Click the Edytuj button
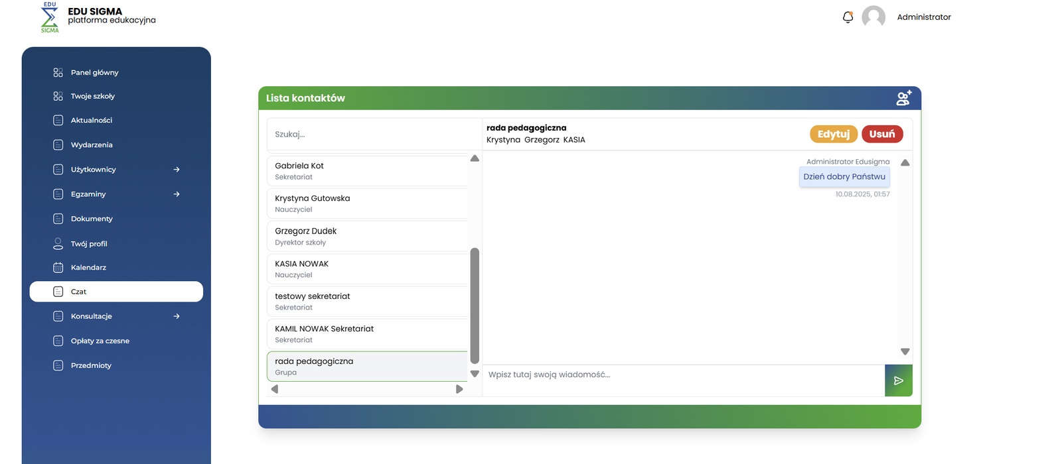The image size is (1062, 464). pyautogui.click(x=833, y=134)
